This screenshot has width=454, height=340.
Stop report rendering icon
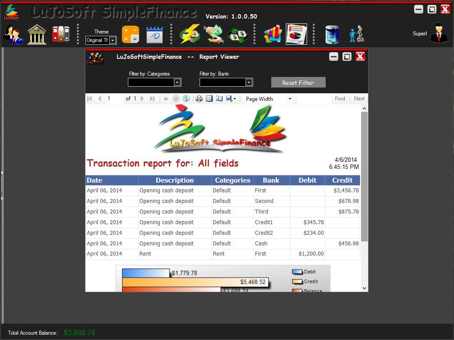click(176, 99)
